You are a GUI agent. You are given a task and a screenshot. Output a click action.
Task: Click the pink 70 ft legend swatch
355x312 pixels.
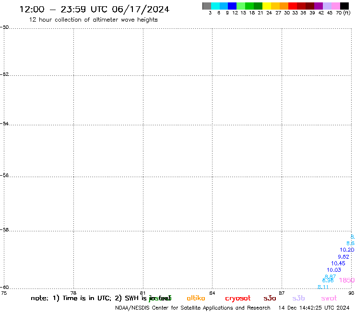(335, 6)
